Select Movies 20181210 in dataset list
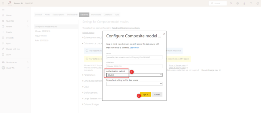The image size is (261, 113). pos(43,31)
